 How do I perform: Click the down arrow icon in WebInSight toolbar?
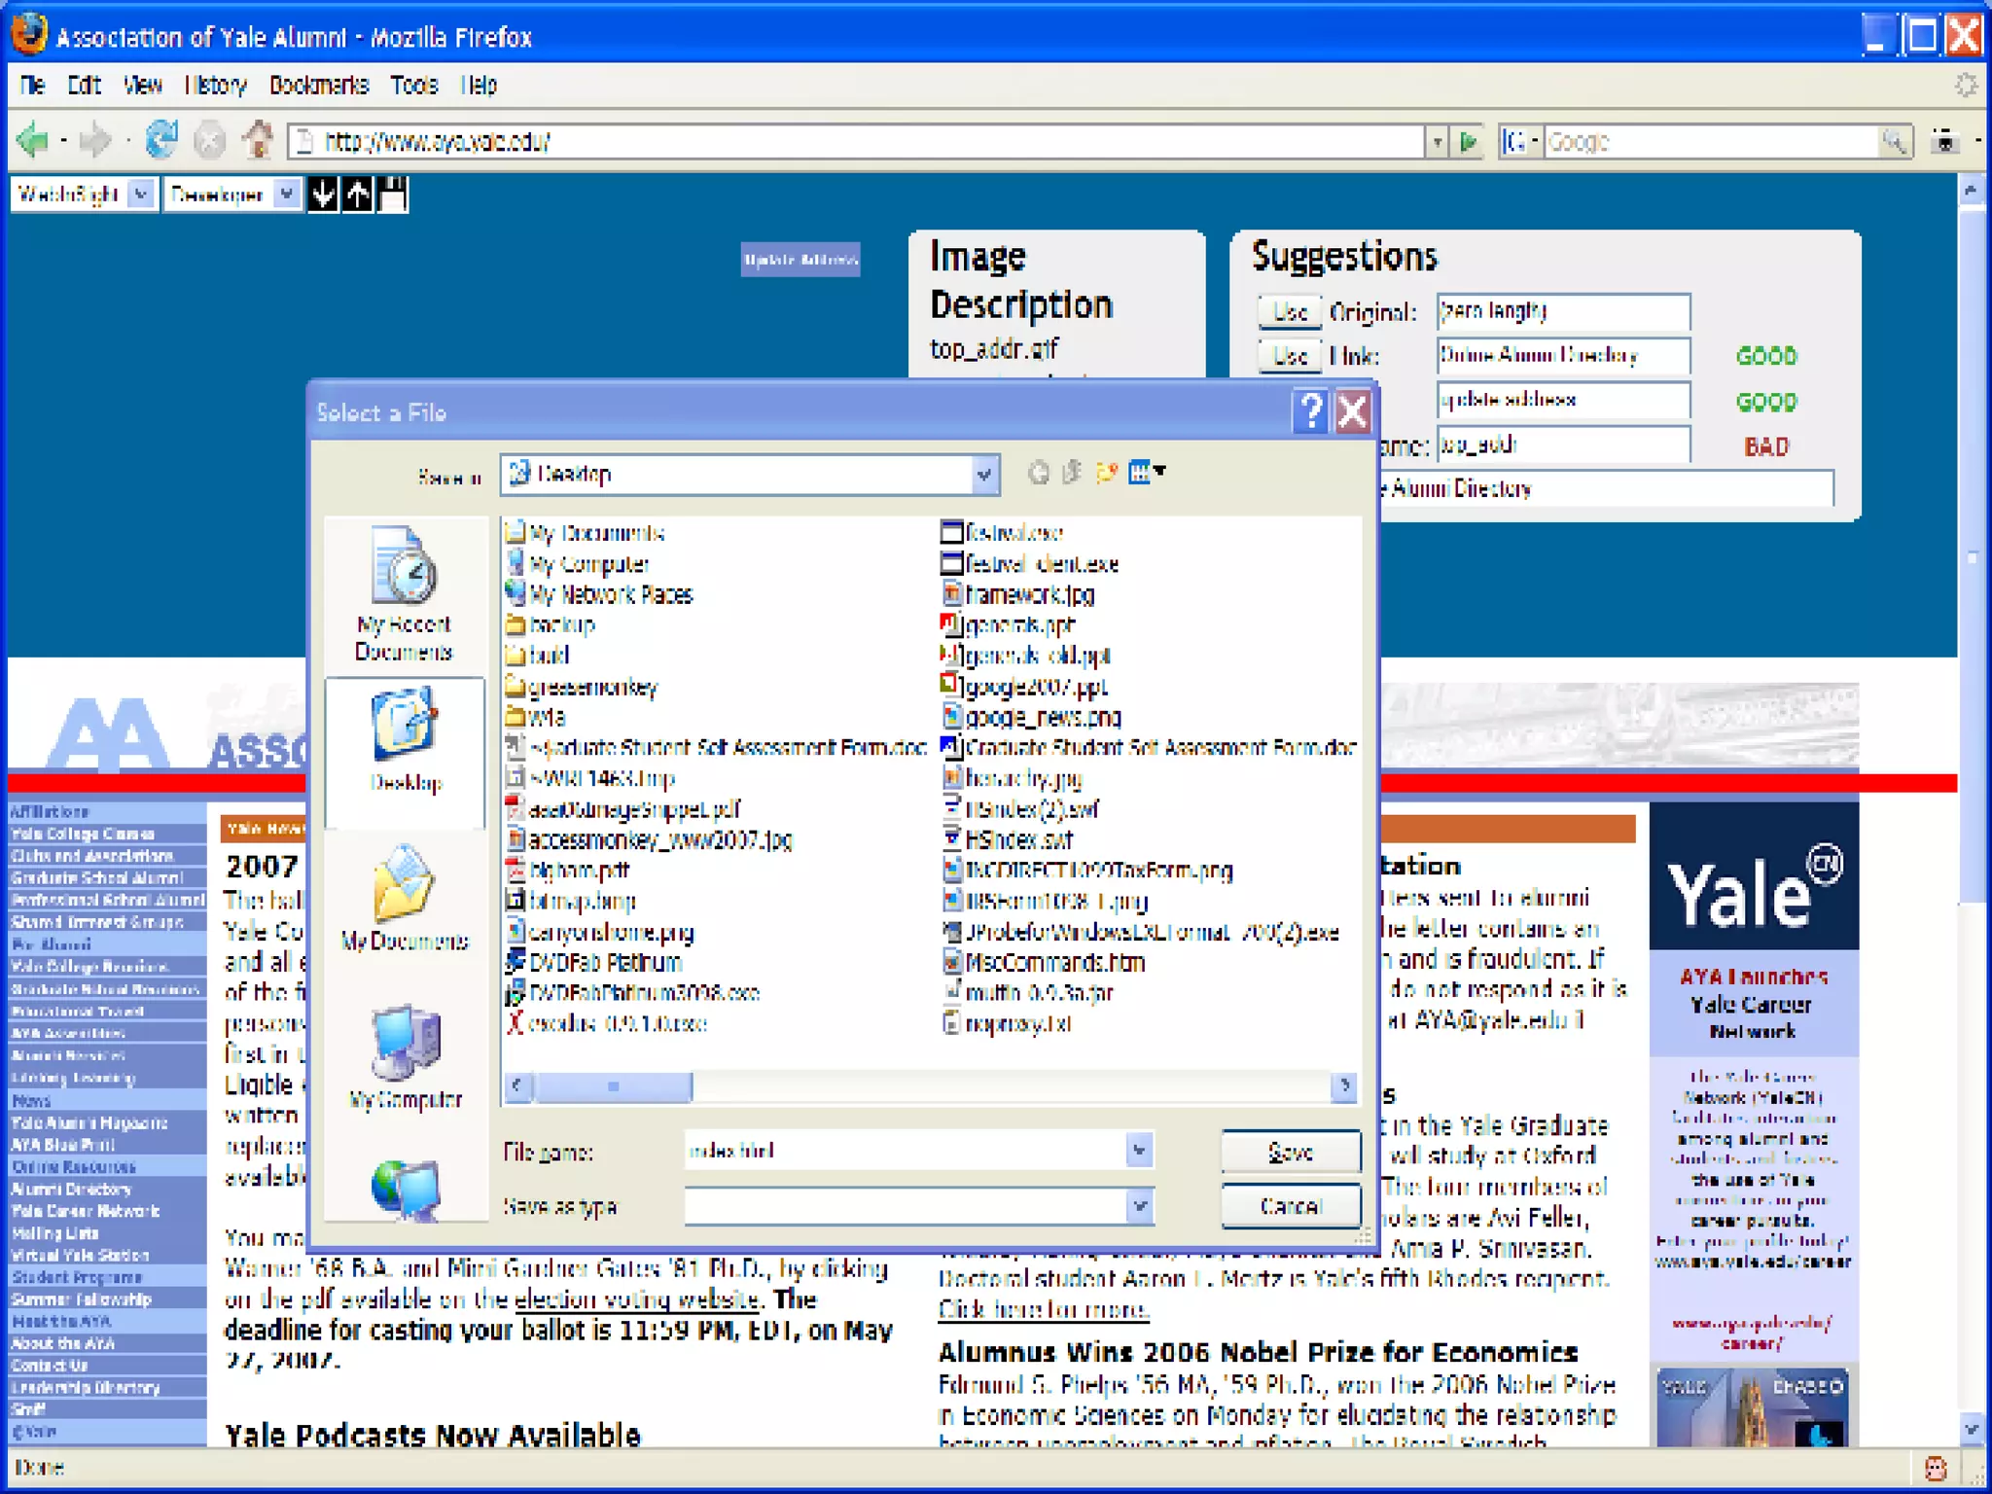(x=323, y=195)
